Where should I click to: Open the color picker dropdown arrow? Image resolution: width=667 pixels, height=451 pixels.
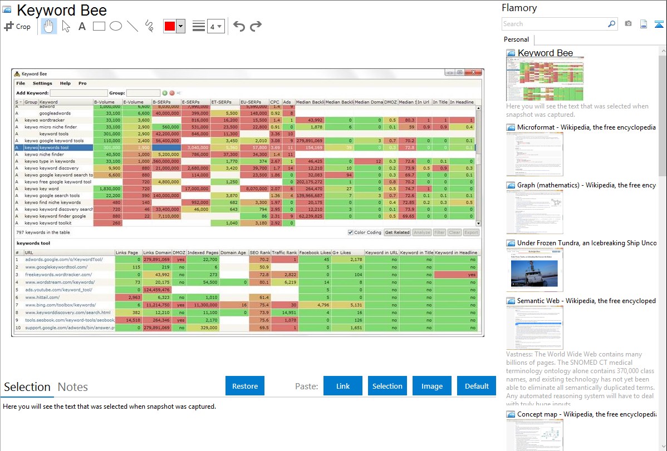(180, 26)
